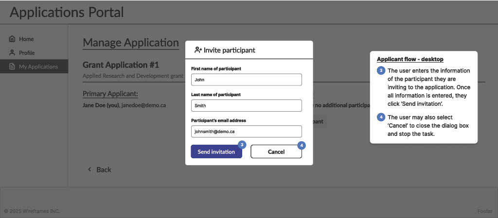Click annotation badge 3 on Send invitation
Image resolution: width=498 pixels, height=218 pixels.
242,145
